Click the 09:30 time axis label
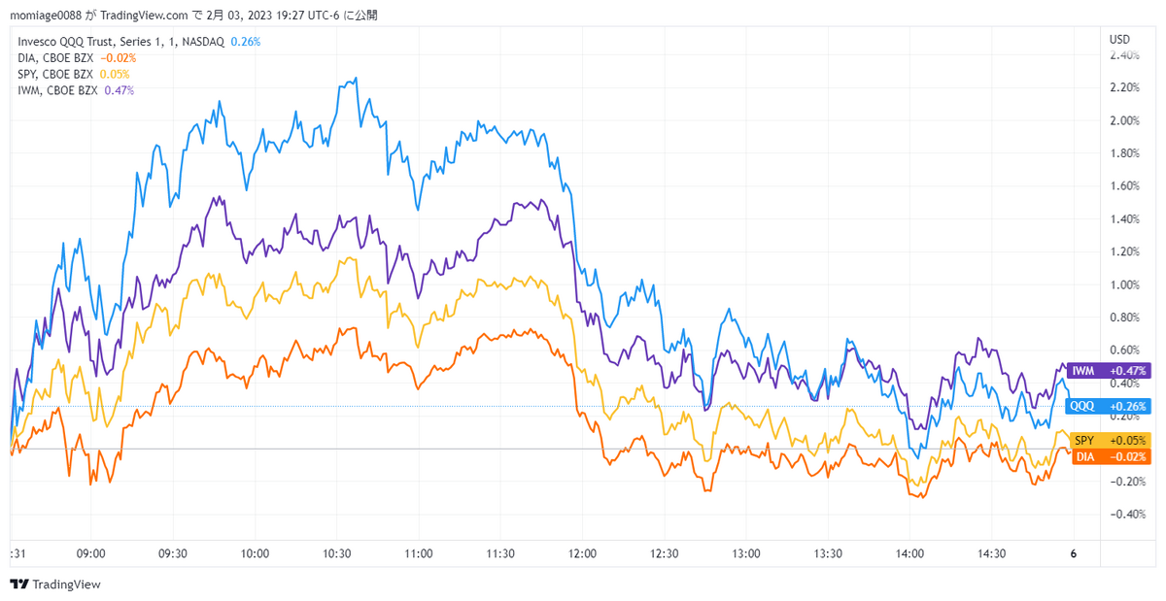The image size is (1166, 601). click(x=172, y=553)
